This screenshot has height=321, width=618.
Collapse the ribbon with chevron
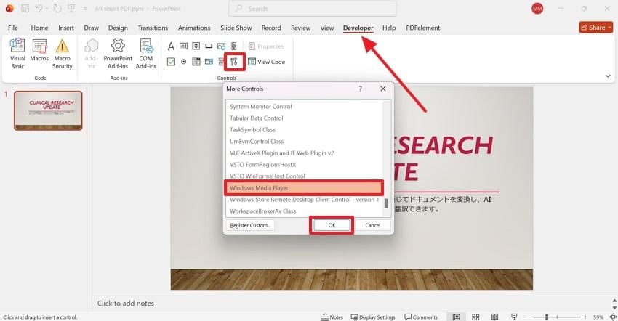(608, 76)
